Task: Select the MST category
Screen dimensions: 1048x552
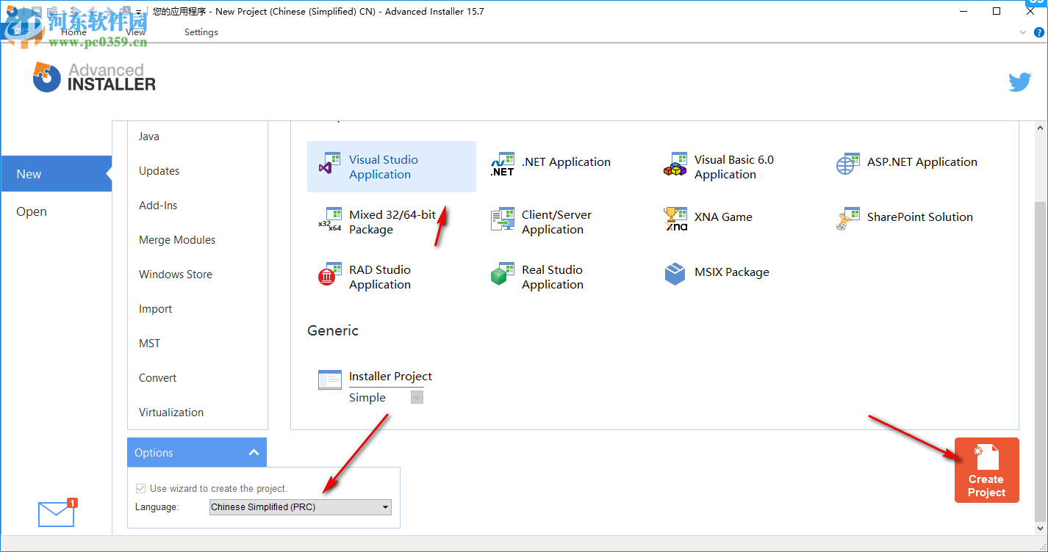Action: (x=149, y=344)
